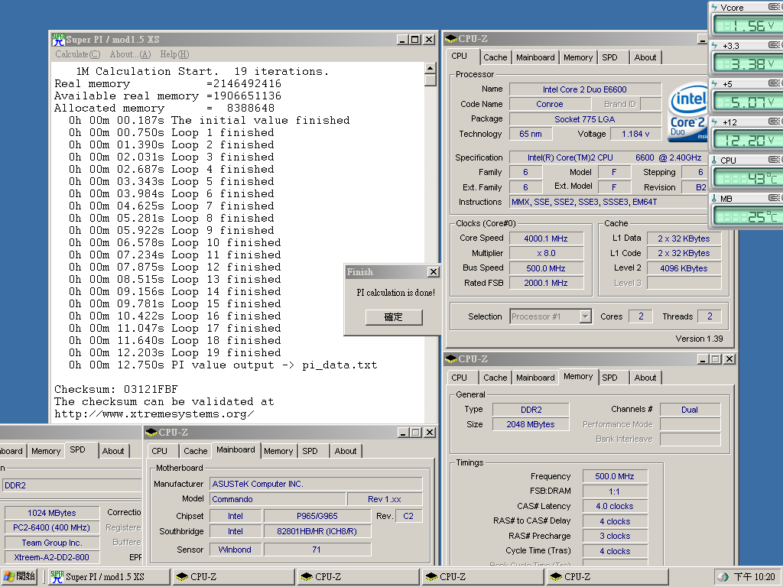The width and height of the screenshot is (783, 587).
Task: Select Memory tab in Mainboard CPU-Z window
Action: click(x=278, y=451)
